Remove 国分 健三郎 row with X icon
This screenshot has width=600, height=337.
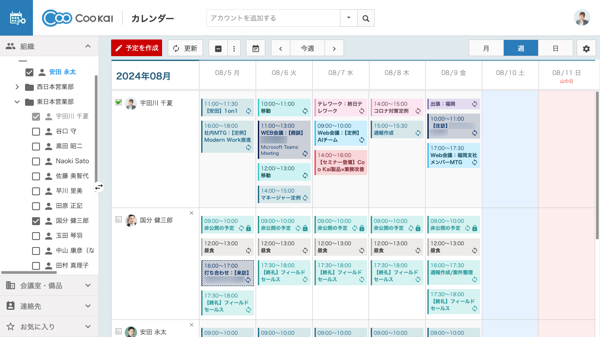pyautogui.click(x=192, y=213)
